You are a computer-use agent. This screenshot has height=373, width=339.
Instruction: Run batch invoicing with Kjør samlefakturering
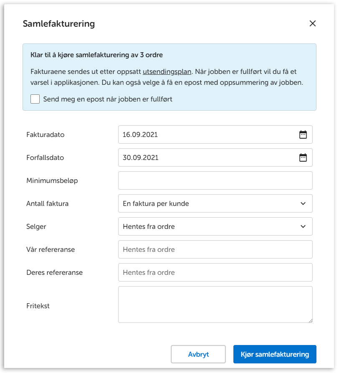(275, 354)
